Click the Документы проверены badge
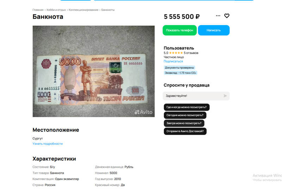 tap(179, 68)
